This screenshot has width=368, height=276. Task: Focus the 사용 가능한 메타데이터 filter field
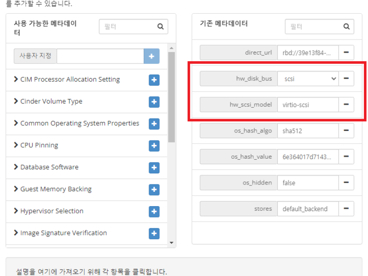pyautogui.click(x=133, y=27)
